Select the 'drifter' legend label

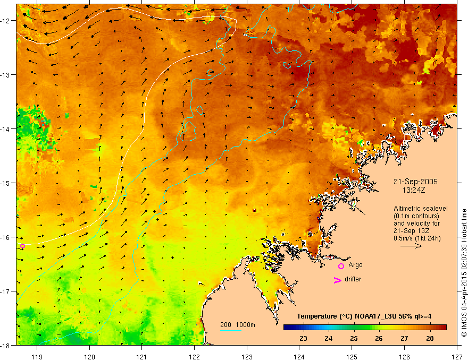click(x=353, y=279)
